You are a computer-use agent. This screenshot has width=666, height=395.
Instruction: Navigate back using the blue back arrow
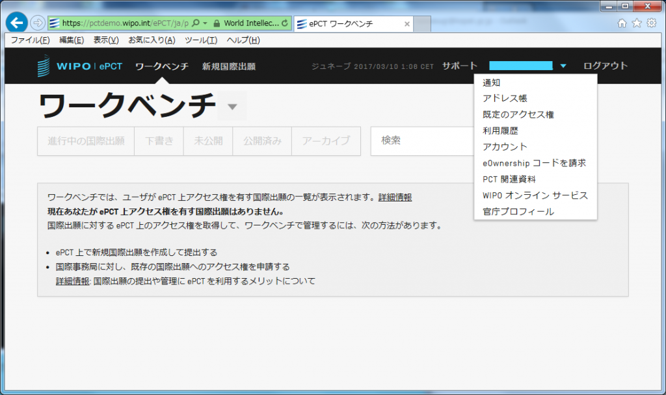[16, 21]
